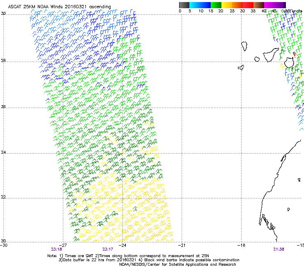Click the latitude axis label '30'
Viewport: 304px width, 267px height.
pyautogui.click(x=3, y=14)
